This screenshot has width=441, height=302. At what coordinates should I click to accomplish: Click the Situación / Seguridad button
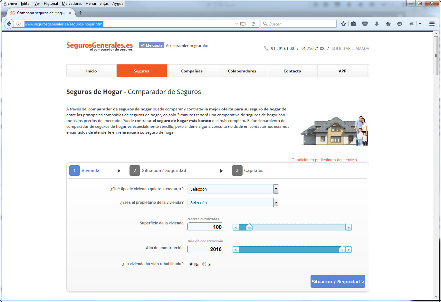[338, 281]
